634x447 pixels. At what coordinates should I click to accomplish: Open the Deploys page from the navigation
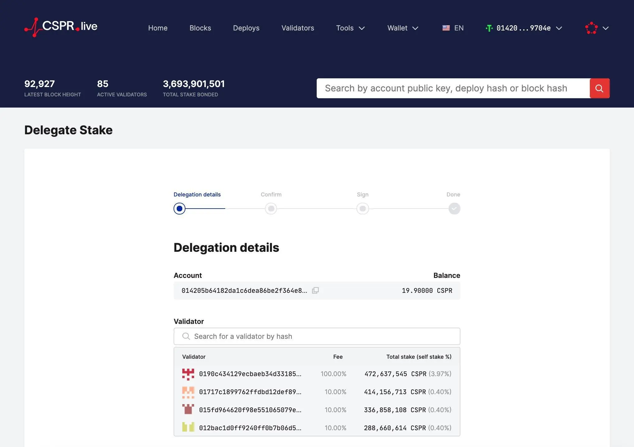(x=246, y=28)
